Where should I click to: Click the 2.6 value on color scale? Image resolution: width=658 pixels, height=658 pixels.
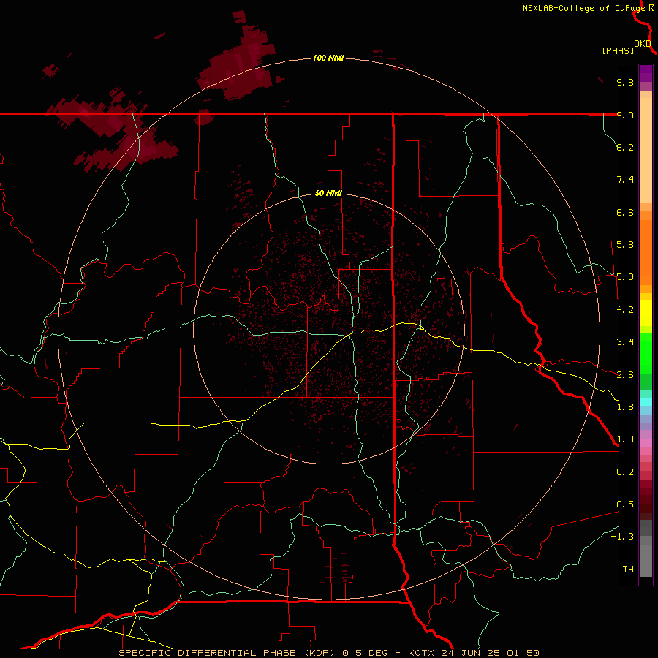point(625,375)
